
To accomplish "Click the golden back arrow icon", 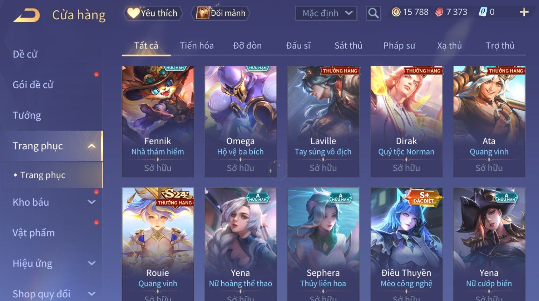I will click(26, 15).
